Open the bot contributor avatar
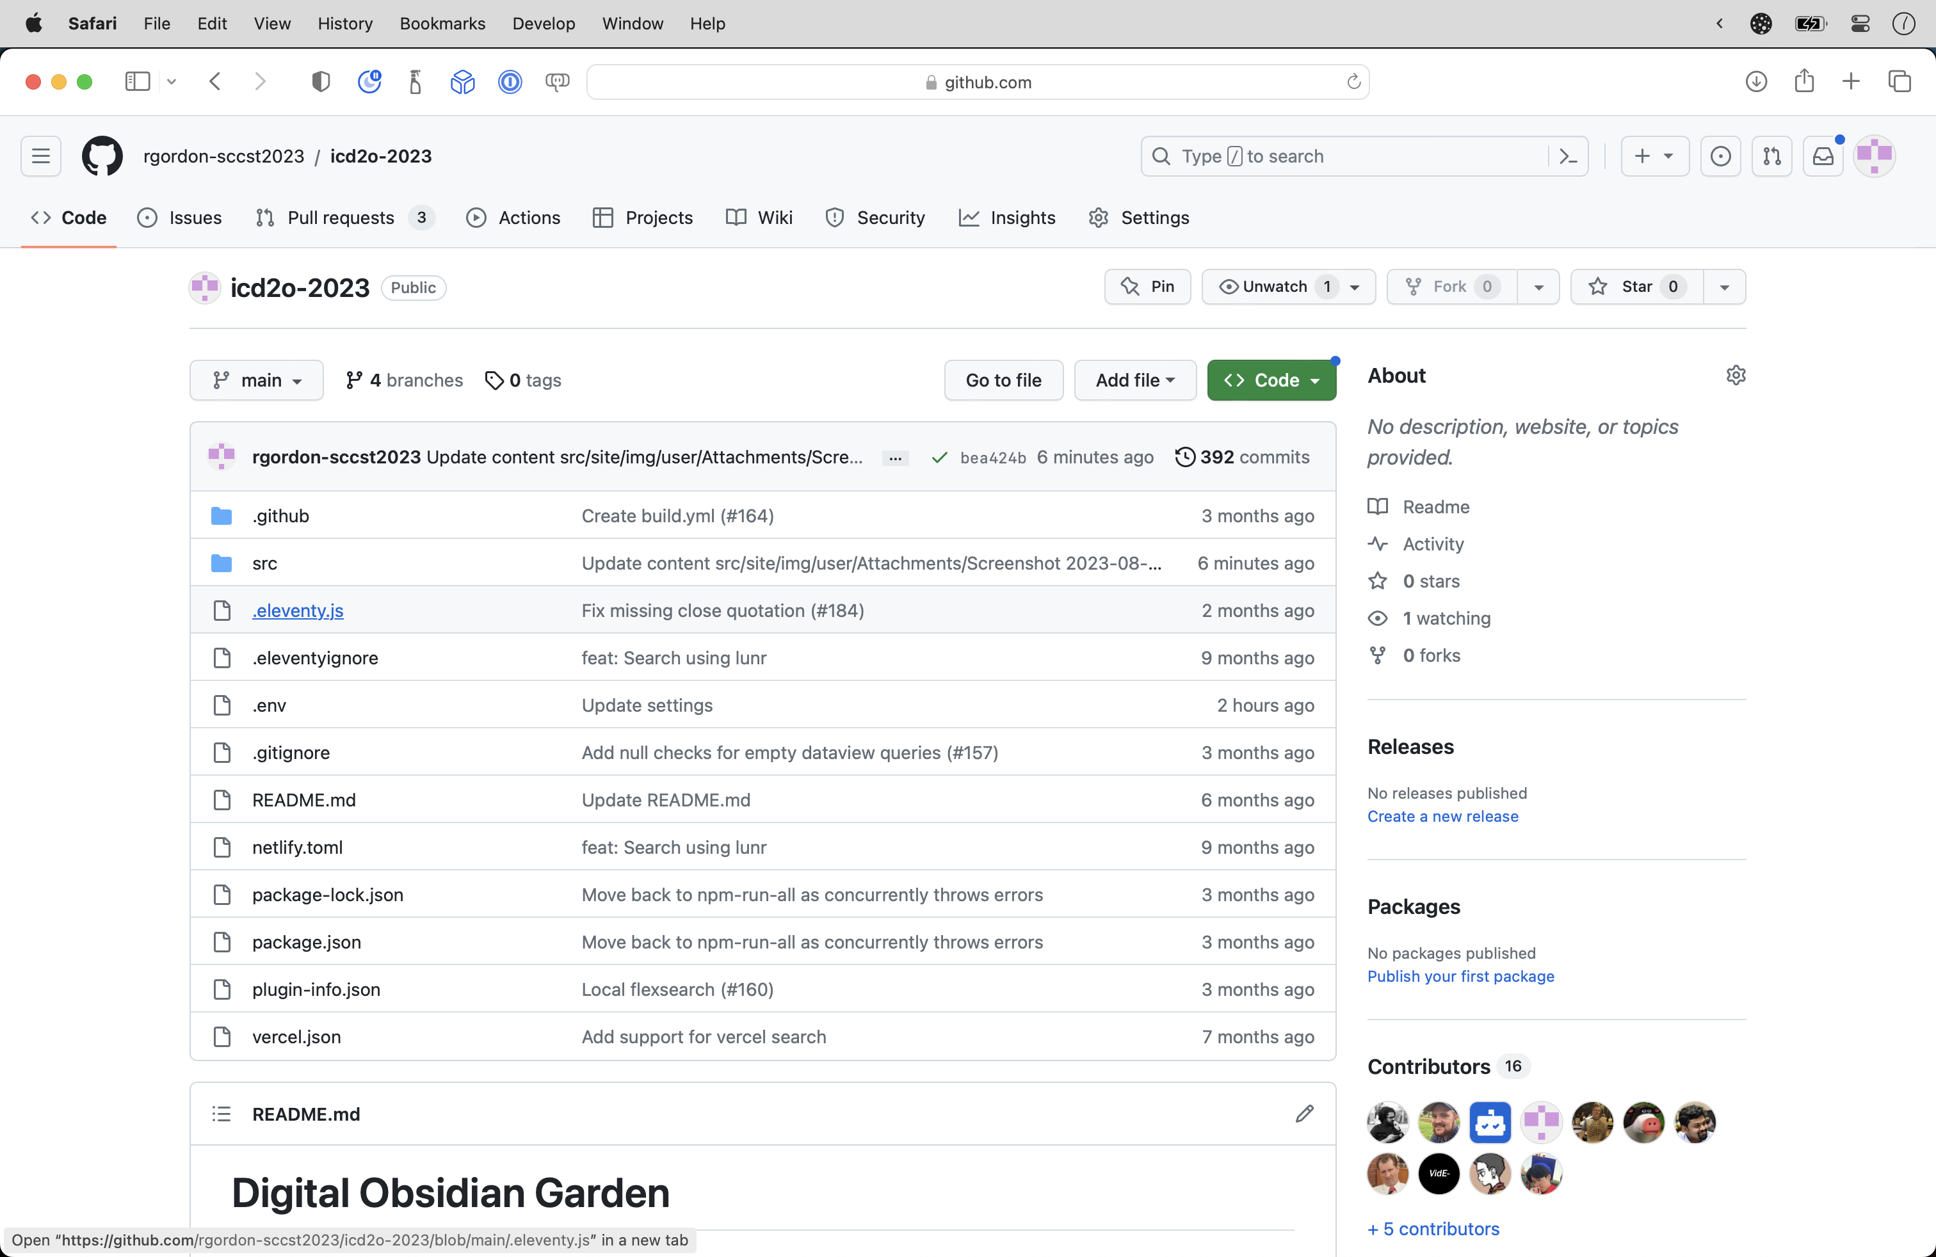 tap(1490, 1123)
